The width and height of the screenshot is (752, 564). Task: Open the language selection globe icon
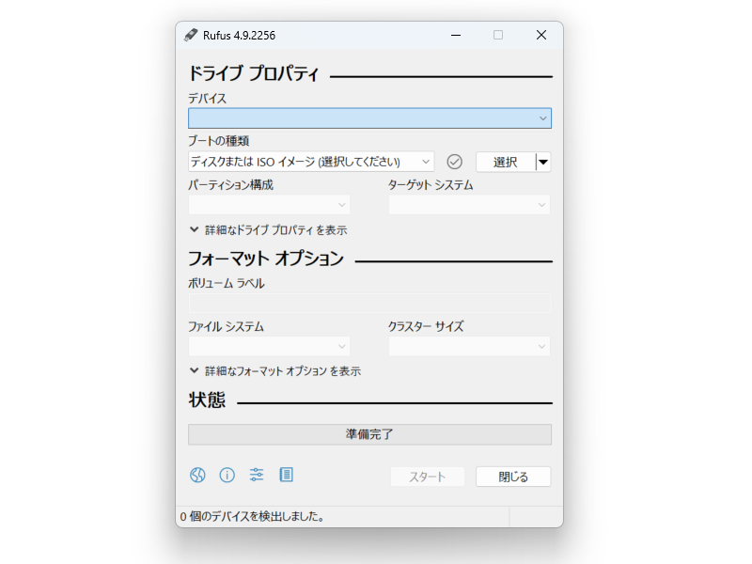click(x=196, y=475)
